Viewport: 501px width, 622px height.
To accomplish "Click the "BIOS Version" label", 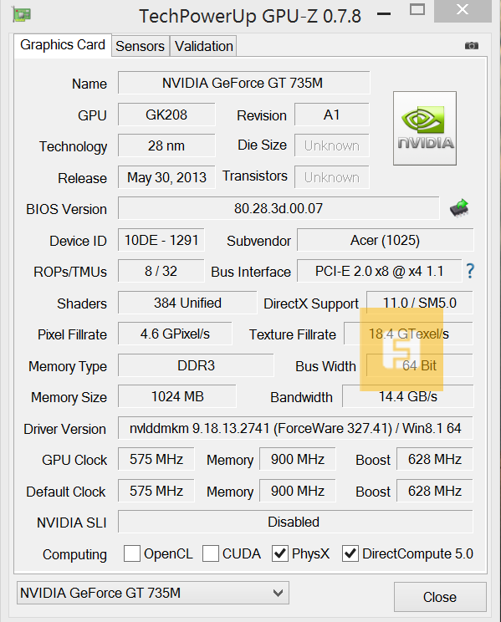I will [66, 209].
